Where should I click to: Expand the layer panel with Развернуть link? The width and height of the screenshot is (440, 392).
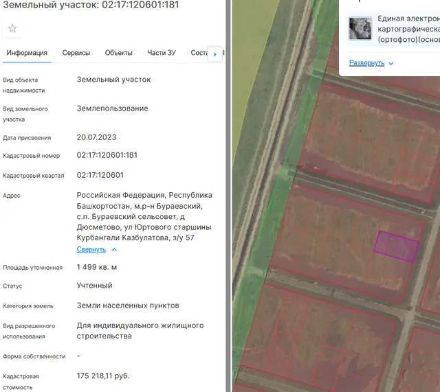366,62
